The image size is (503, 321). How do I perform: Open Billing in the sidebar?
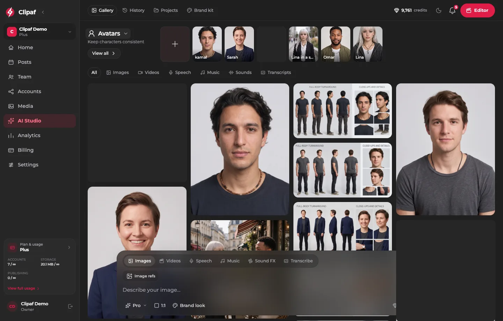coord(40,150)
